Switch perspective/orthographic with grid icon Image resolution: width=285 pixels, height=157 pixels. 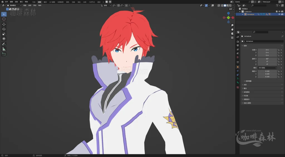tap(232, 38)
